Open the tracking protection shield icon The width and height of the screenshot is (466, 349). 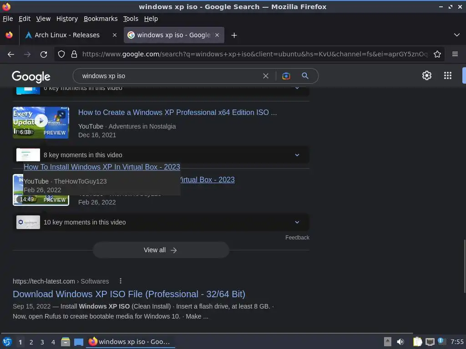[x=61, y=55]
